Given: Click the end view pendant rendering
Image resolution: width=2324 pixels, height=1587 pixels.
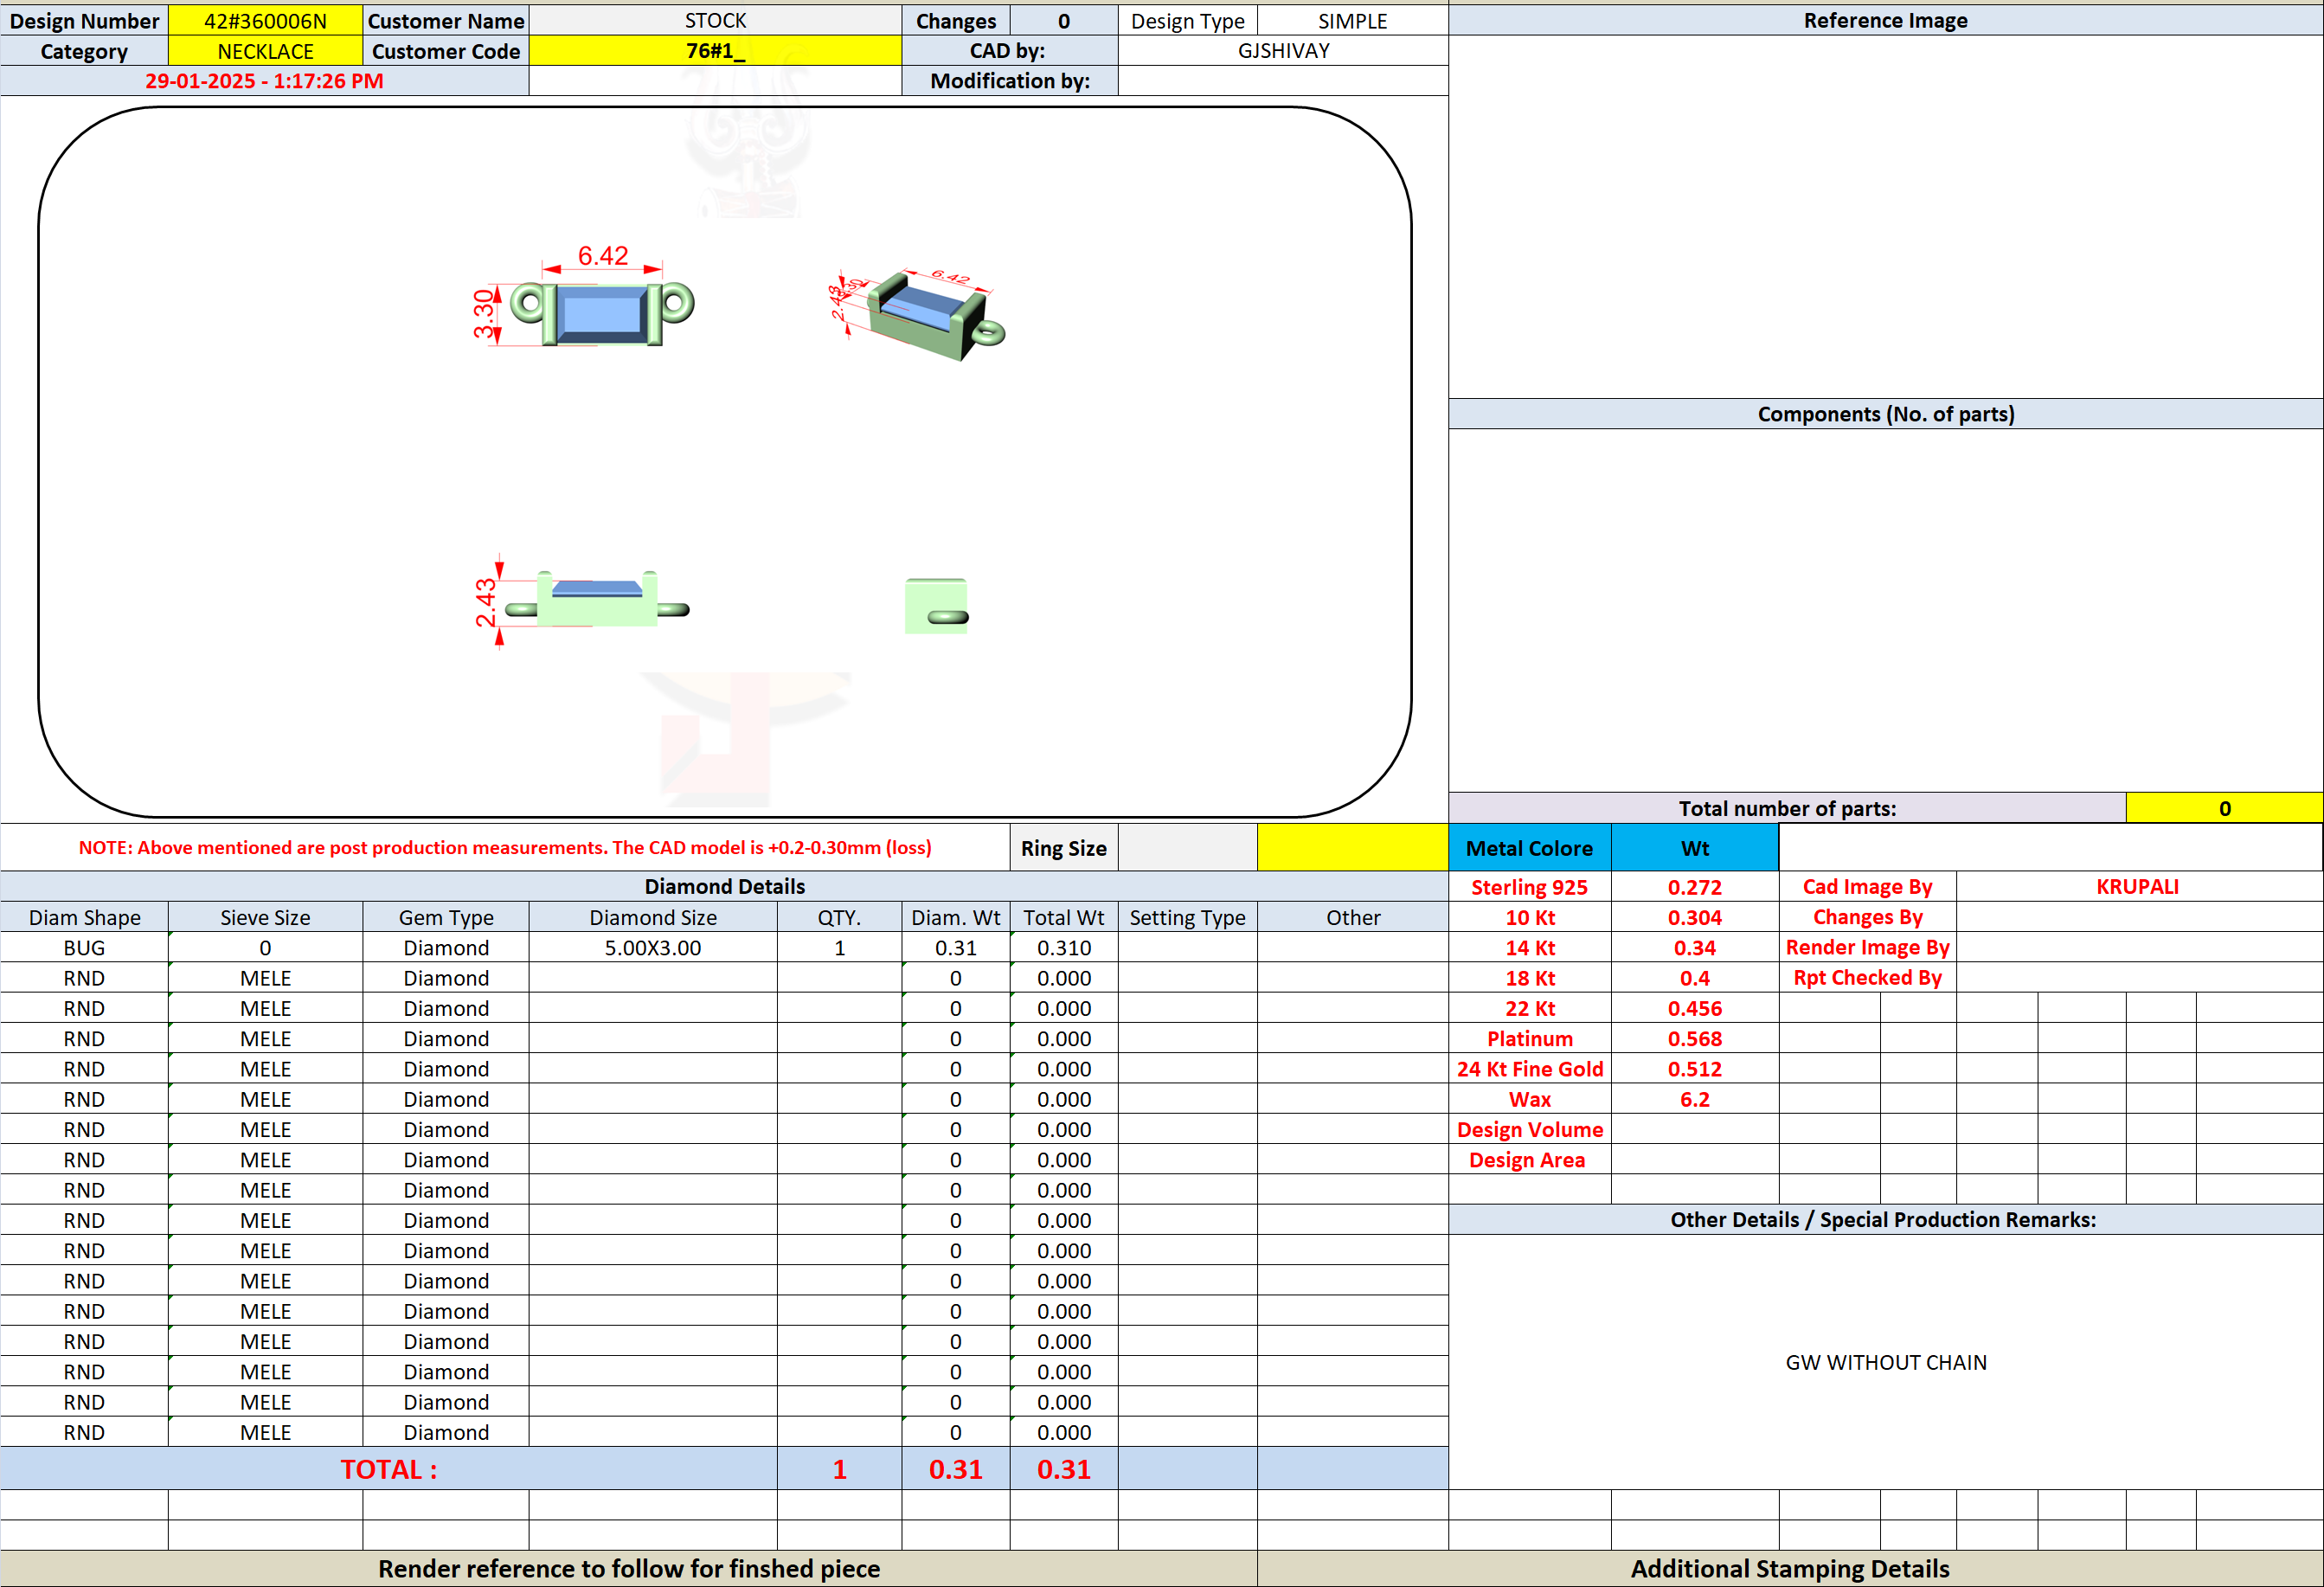Looking at the screenshot, I should point(937,606).
